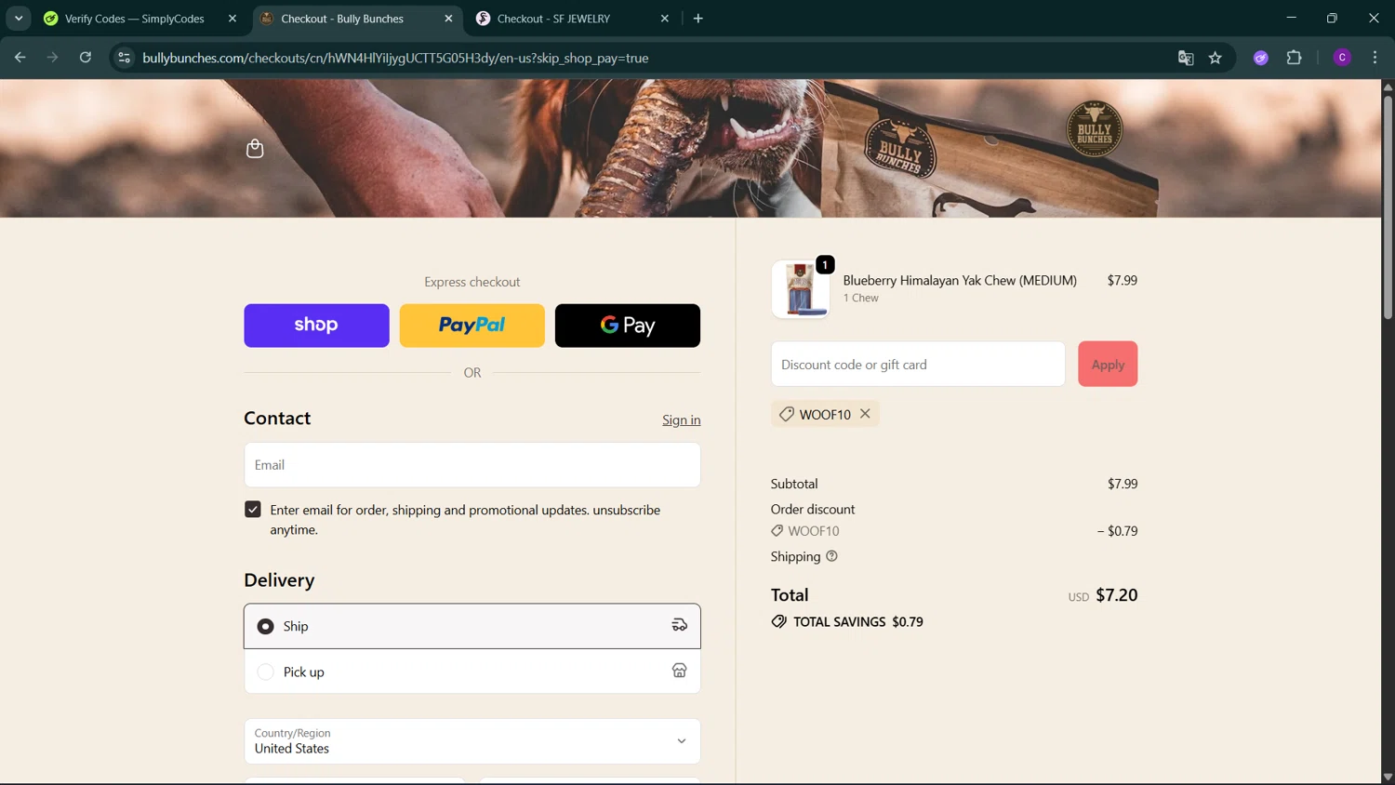Open the tab search dropdown arrow
Screen dimensions: 1395x785
(19, 19)
